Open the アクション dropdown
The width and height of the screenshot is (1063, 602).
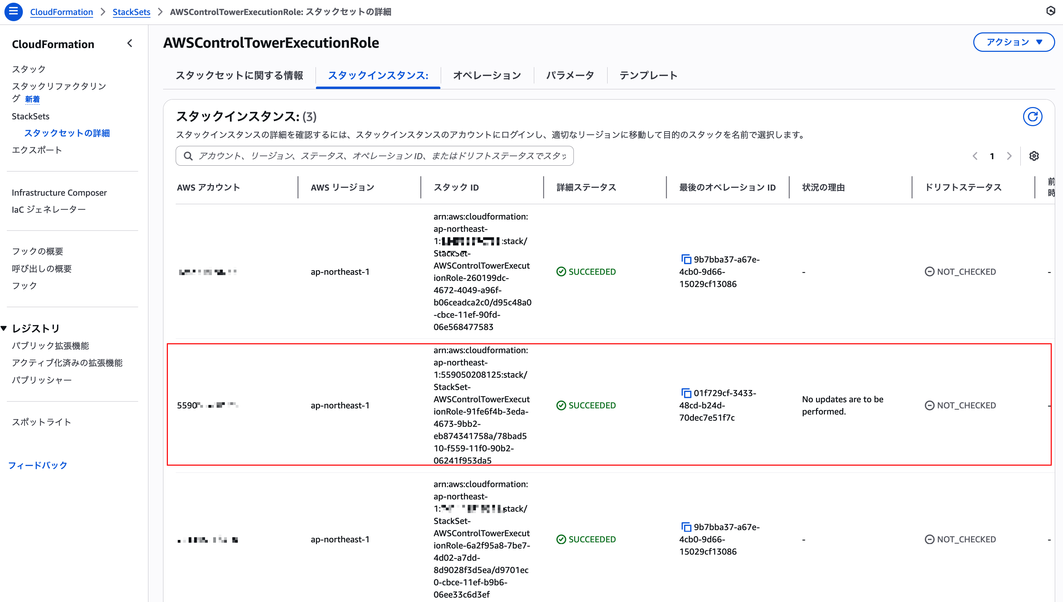pos(1013,42)
